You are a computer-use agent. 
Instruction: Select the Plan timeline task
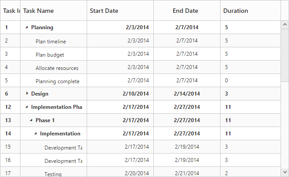click(x=51, y=42)
